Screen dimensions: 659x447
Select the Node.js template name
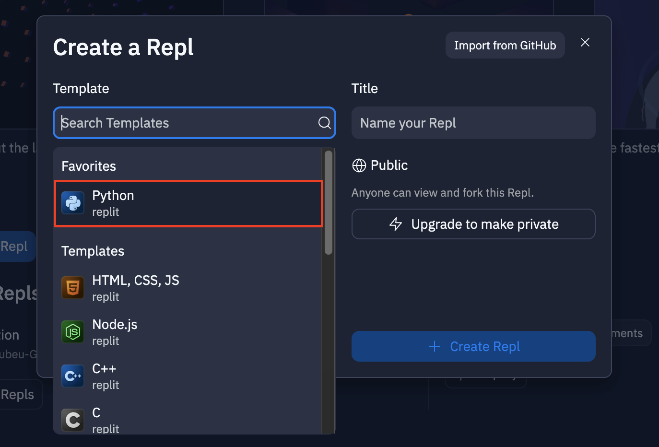[x=115, y=325]
